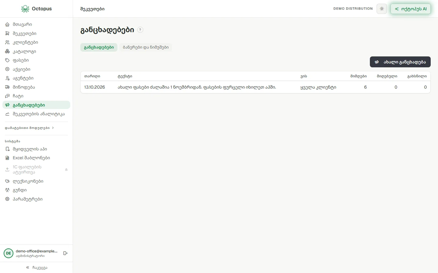Select the კატალოგი boxes icon
The width and height of the screenshot is (438, 273).
click(x=7, y=51)
